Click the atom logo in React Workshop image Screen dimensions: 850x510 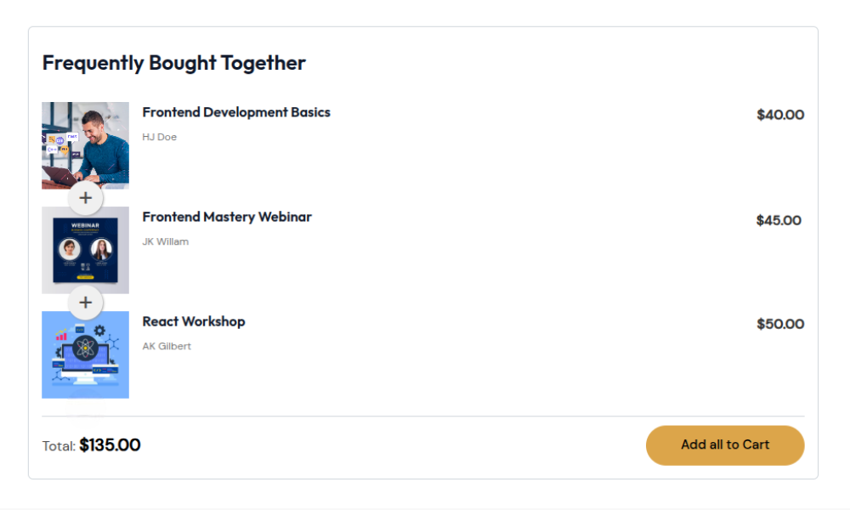tap(85, 348)
